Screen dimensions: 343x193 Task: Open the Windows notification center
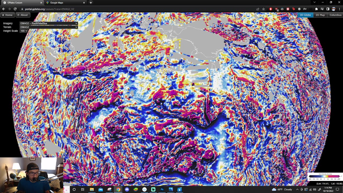pos(337,190)
